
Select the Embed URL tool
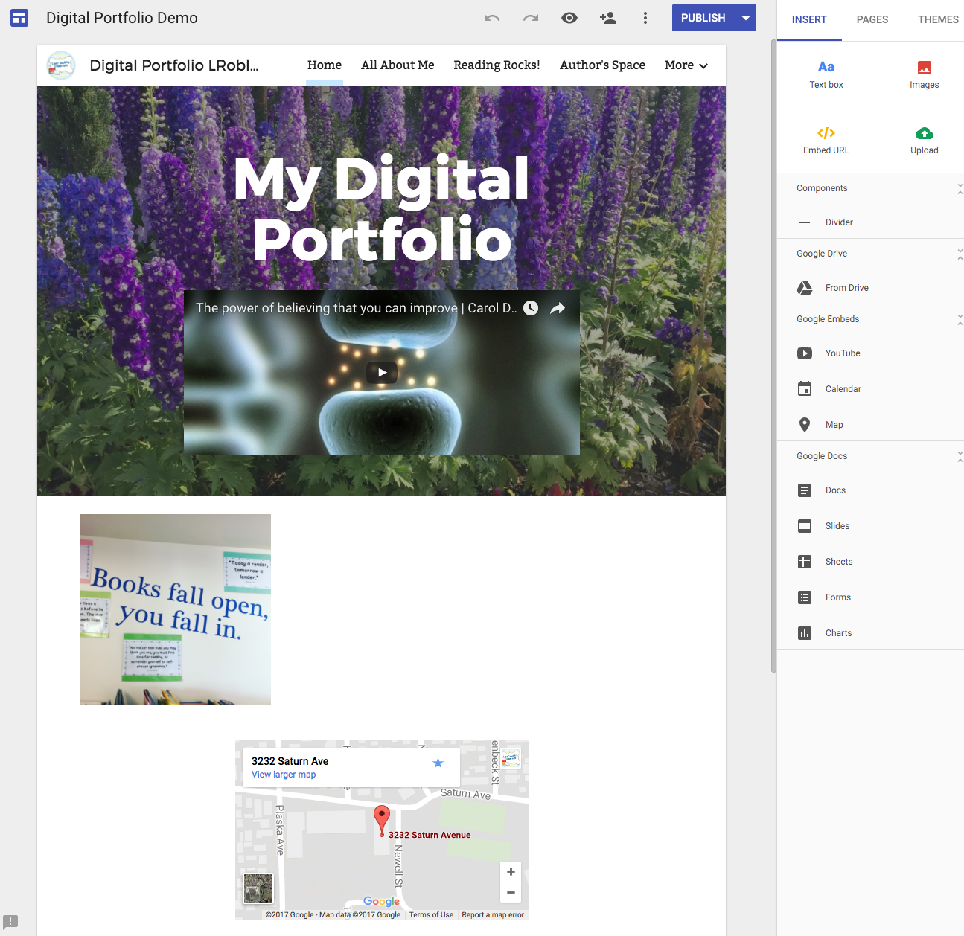point(826,140)
